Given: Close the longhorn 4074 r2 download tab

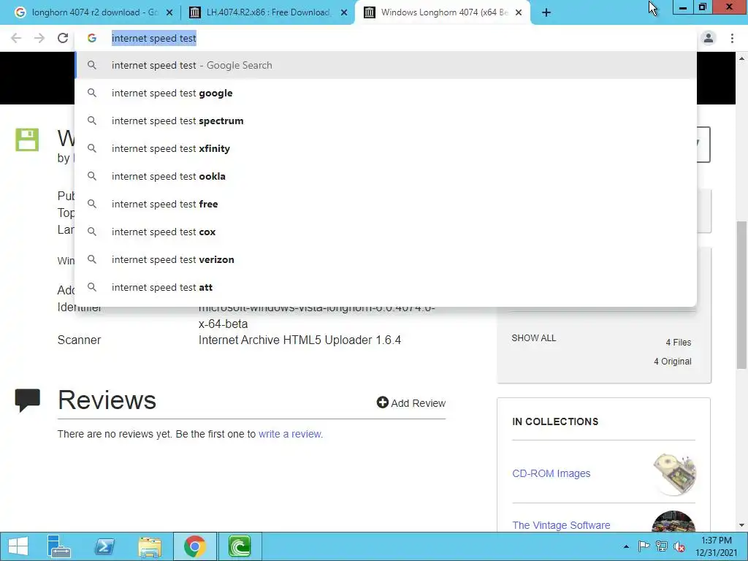Looking at the screenshot, I should pyautogui.click(x=169, y=13).
